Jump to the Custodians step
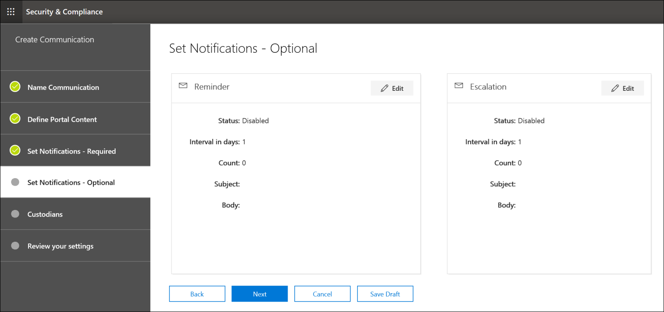This screenshot has height=312, width=664. (75, 214)
